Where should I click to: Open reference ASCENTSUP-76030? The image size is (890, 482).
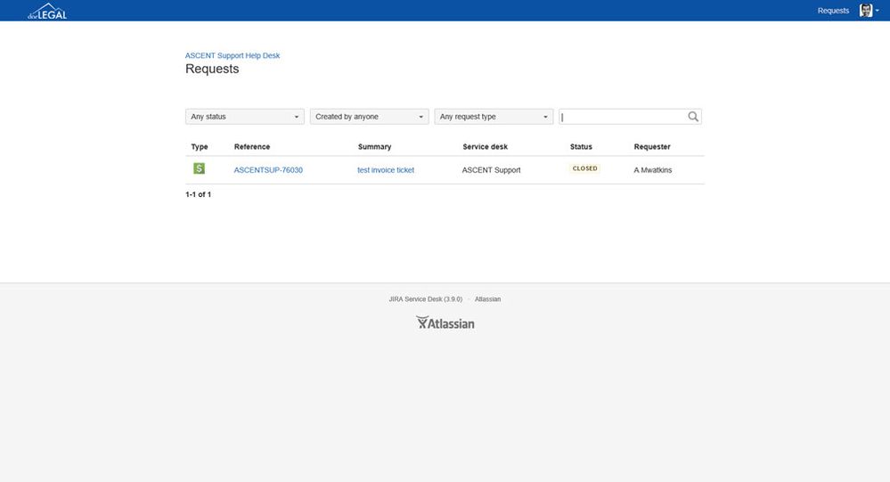click(268, 170)
